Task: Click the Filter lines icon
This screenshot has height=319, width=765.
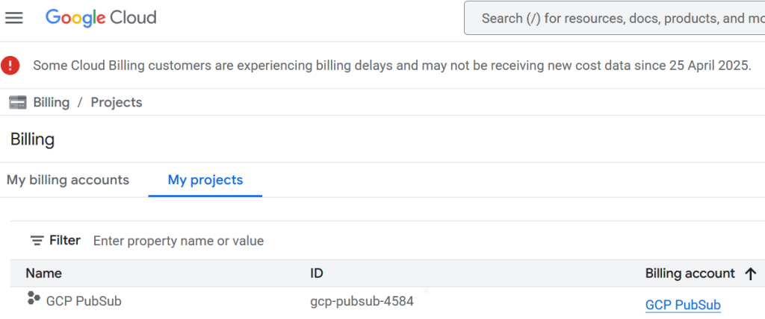Action: click(x=37, y=241)
